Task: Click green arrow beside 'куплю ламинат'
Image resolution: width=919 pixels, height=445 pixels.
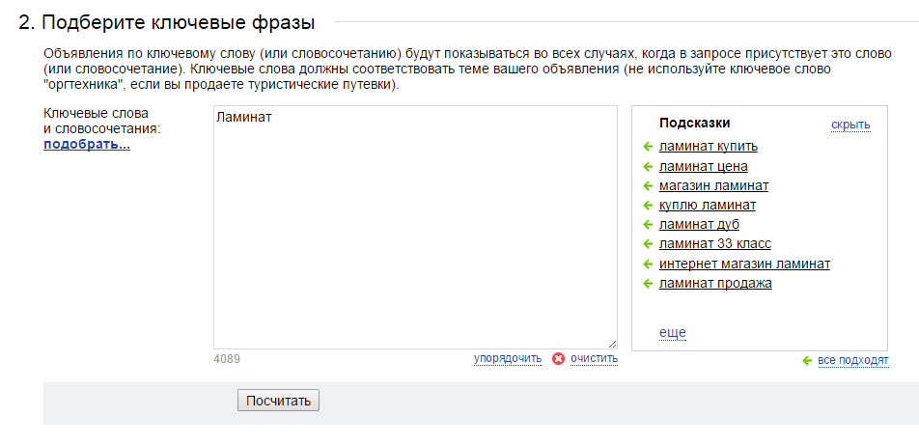Action: [648, 206]
